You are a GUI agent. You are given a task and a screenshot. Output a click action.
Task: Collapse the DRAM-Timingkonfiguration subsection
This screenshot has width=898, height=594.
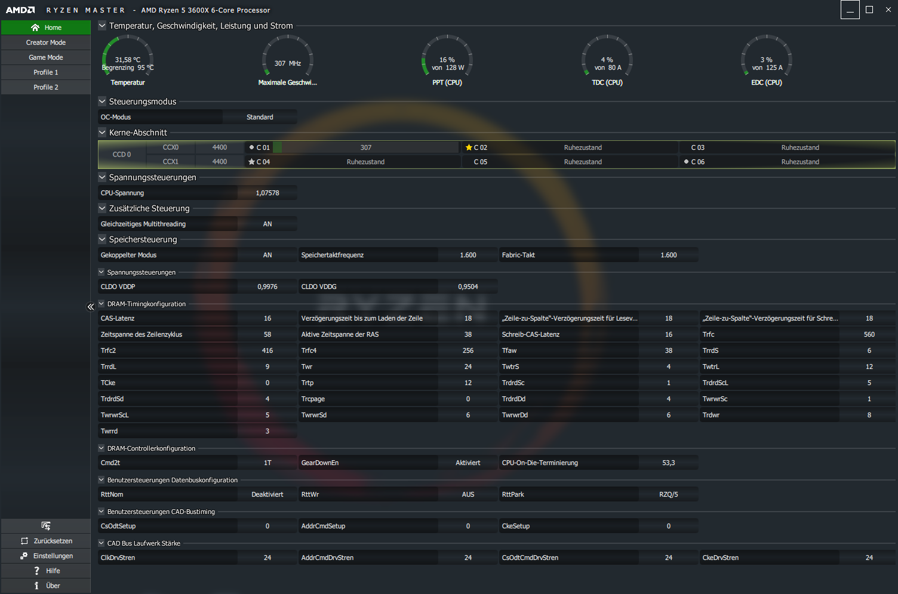pyautogui.click(x=102, y=304)
